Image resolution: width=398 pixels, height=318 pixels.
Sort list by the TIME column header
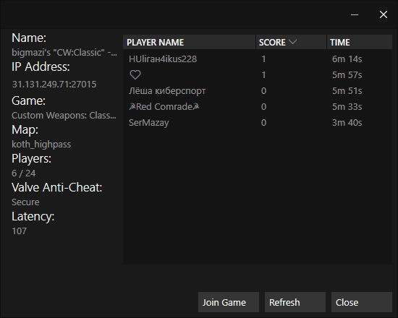coord(360,42)
